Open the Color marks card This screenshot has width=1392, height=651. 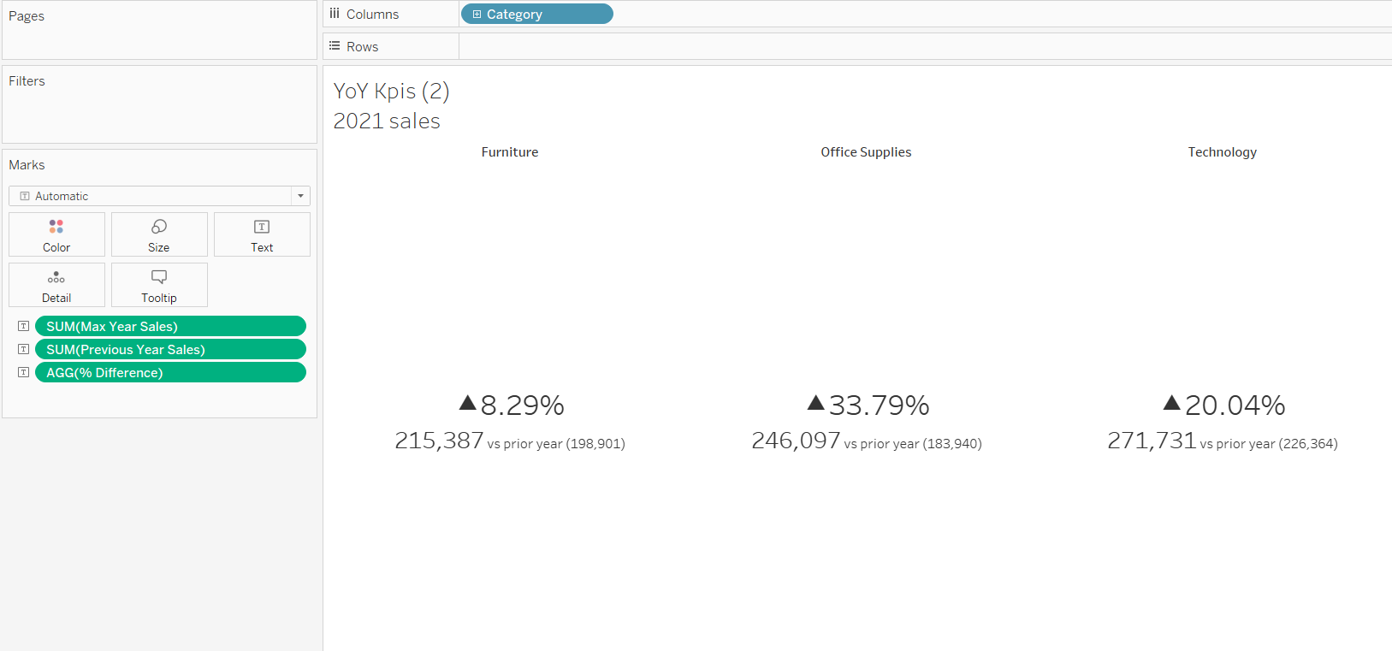(56, 234)
